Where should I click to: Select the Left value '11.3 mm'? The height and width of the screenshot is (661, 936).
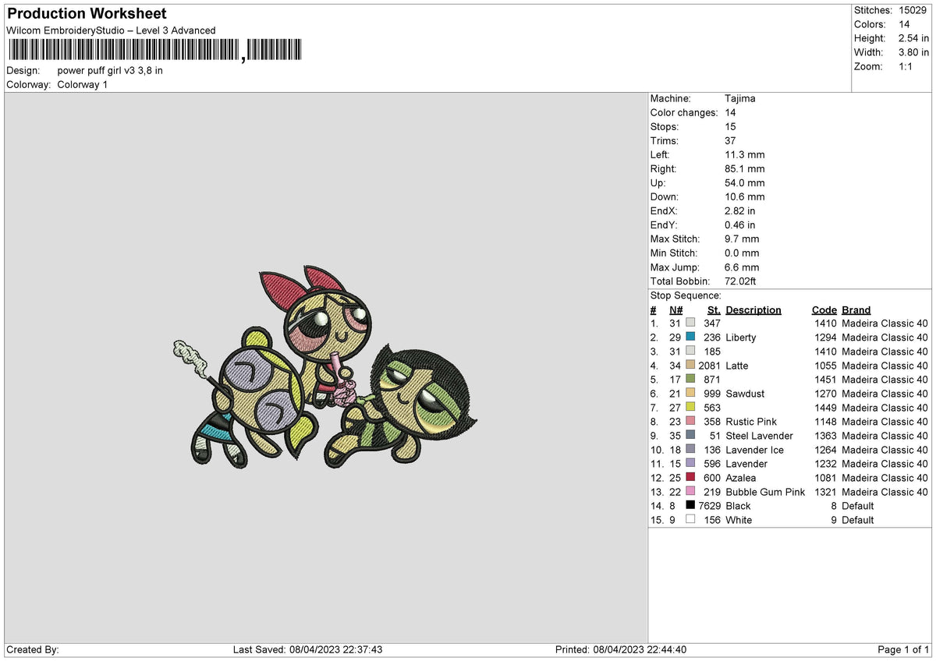(x=745, y=155)
